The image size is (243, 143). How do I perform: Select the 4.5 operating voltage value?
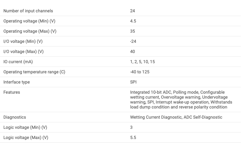point(133,21)
